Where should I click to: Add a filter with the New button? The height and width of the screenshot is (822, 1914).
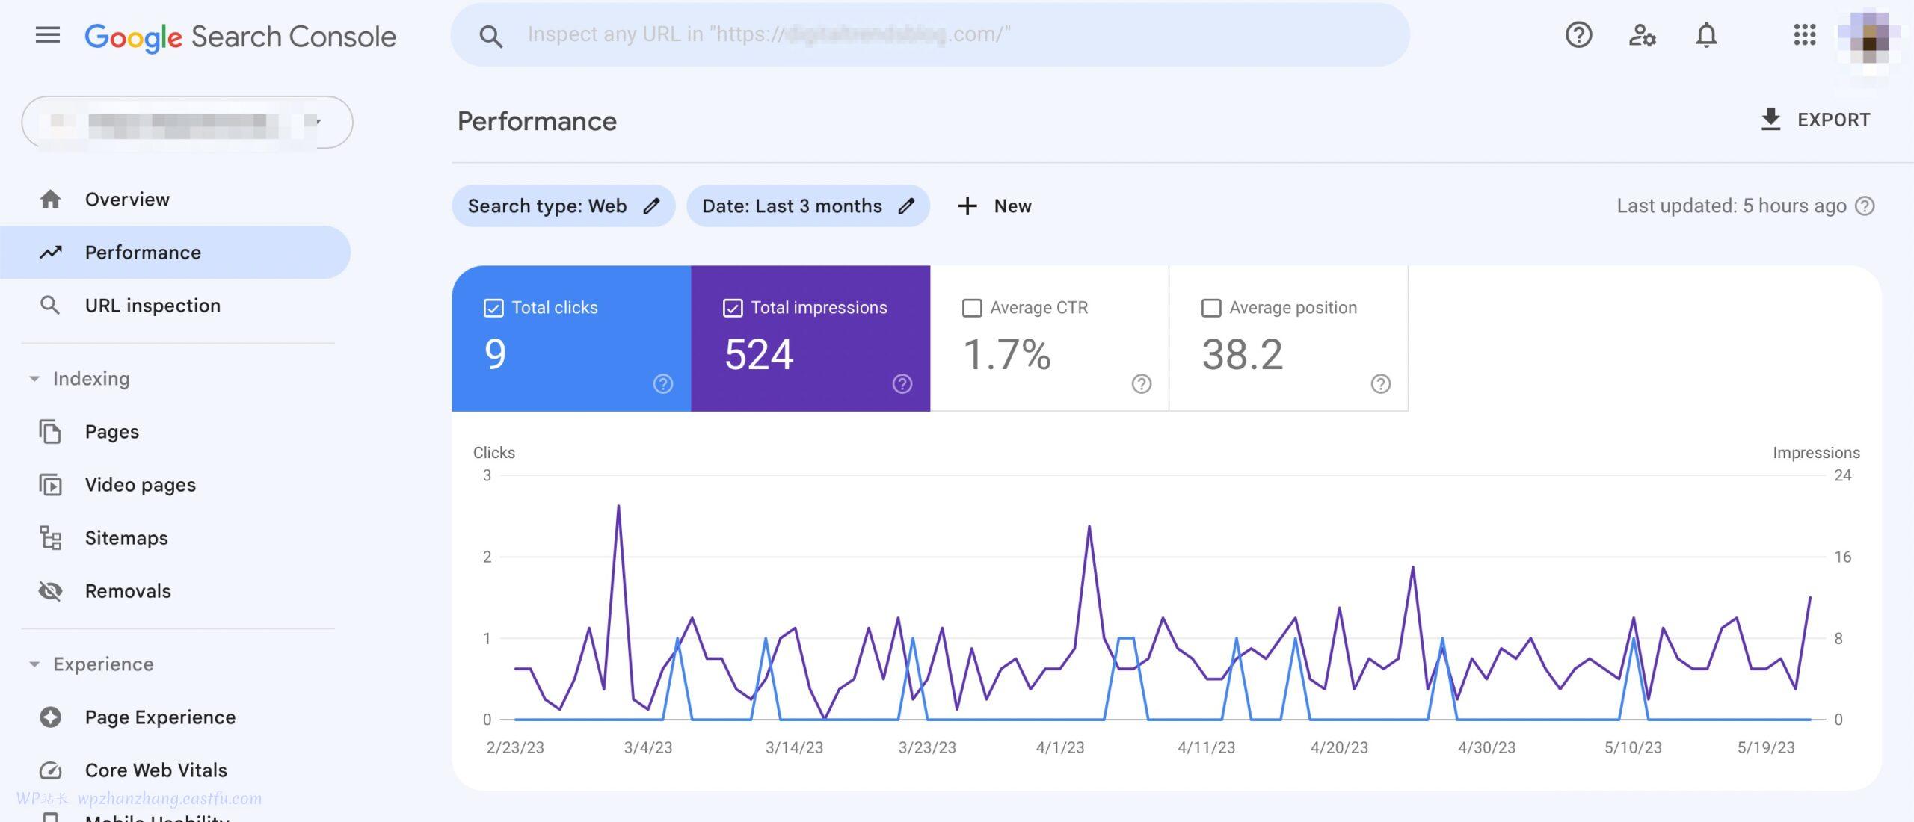[x=995, y=205]
